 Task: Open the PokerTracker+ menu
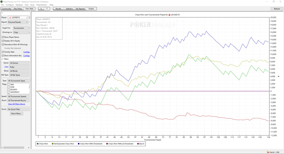click(42, 5)
